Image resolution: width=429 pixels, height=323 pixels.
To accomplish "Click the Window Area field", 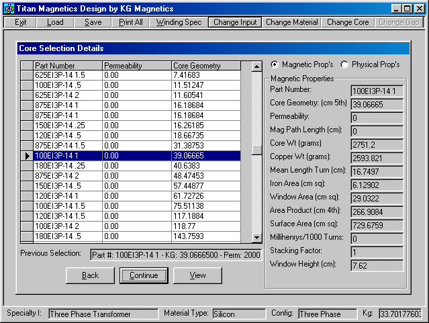I will pyautogui.click(x=377, y=199).
